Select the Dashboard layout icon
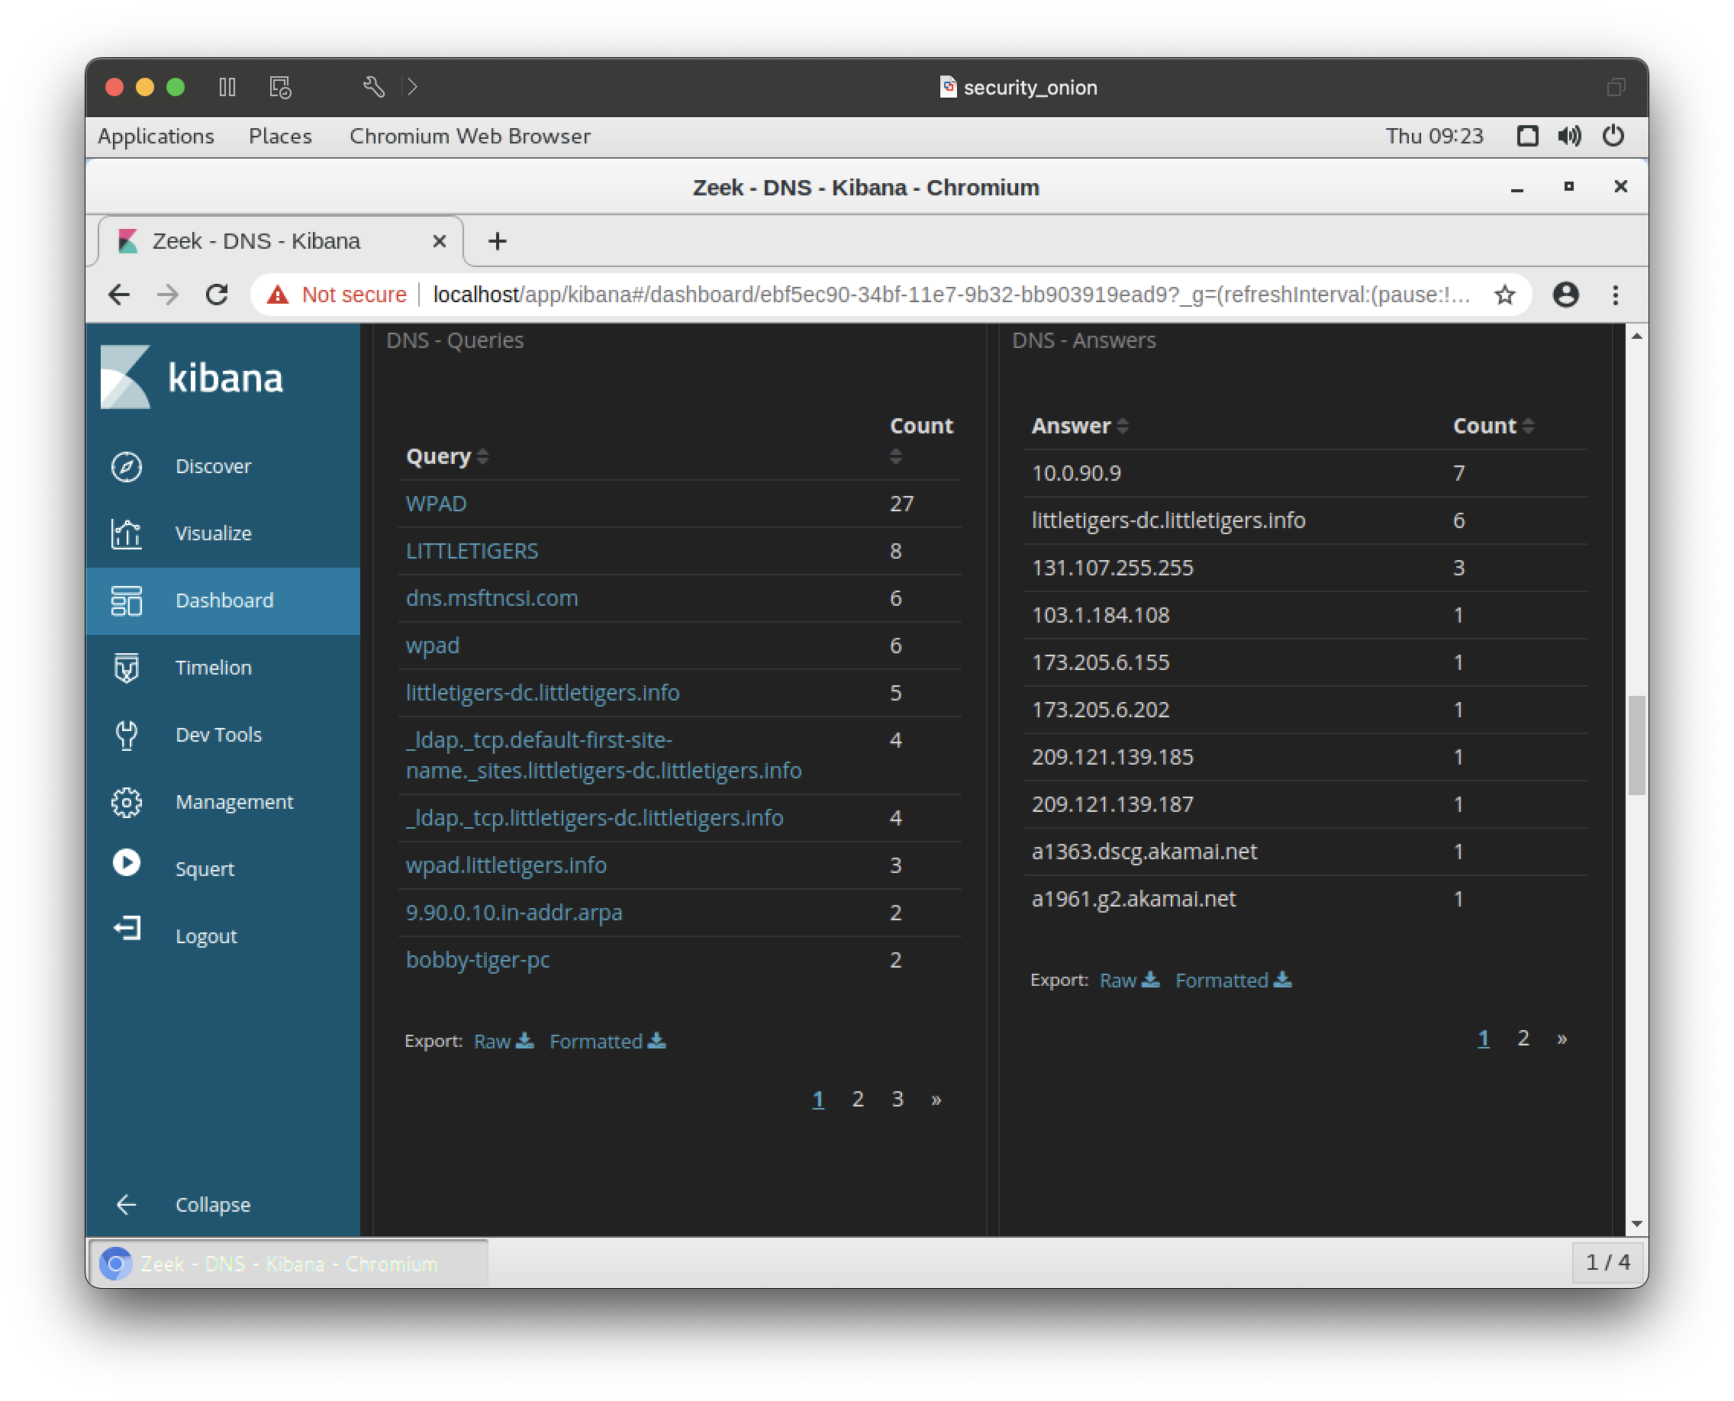This screenshot has width=1734, height=1401. pyautogui.click(x=127, y=601)
